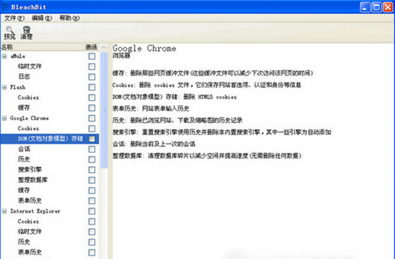Screen dimensions: 395x259
Task: Select Cookies under Internet Explorer
Action: click(28, 222)
